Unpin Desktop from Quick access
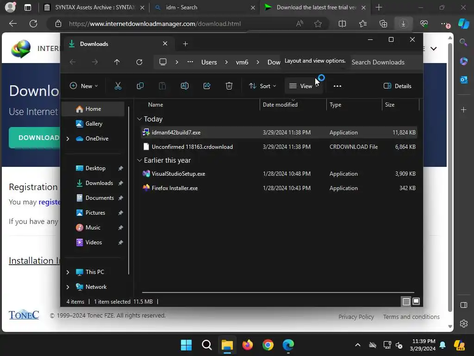The width and height of the screenshot is (474, 356). click(x=121, y=168)
